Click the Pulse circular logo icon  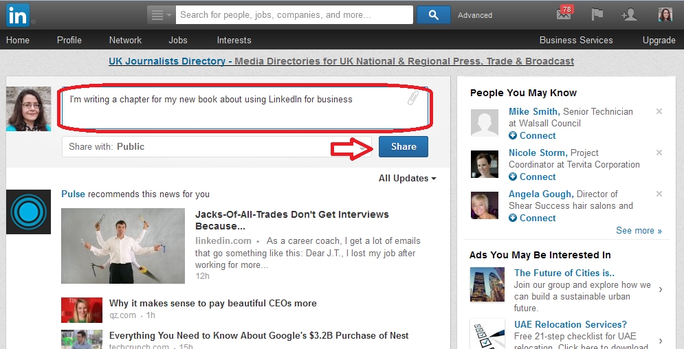(28, 212)
